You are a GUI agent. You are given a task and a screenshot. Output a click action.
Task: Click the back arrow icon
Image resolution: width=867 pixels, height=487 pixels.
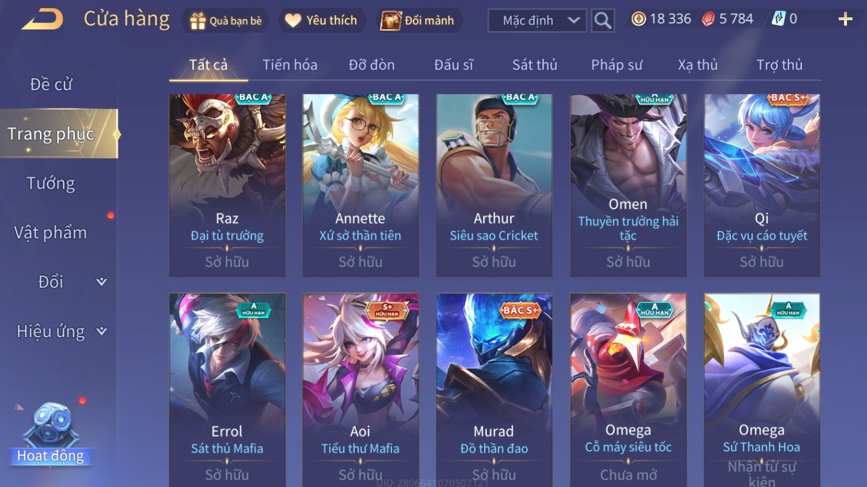(42, 20)
